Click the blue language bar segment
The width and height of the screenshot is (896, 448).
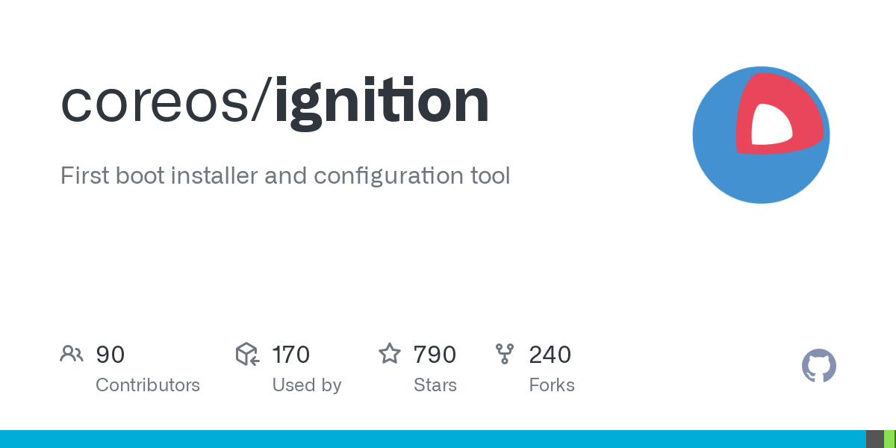click(x=433, y=439)
